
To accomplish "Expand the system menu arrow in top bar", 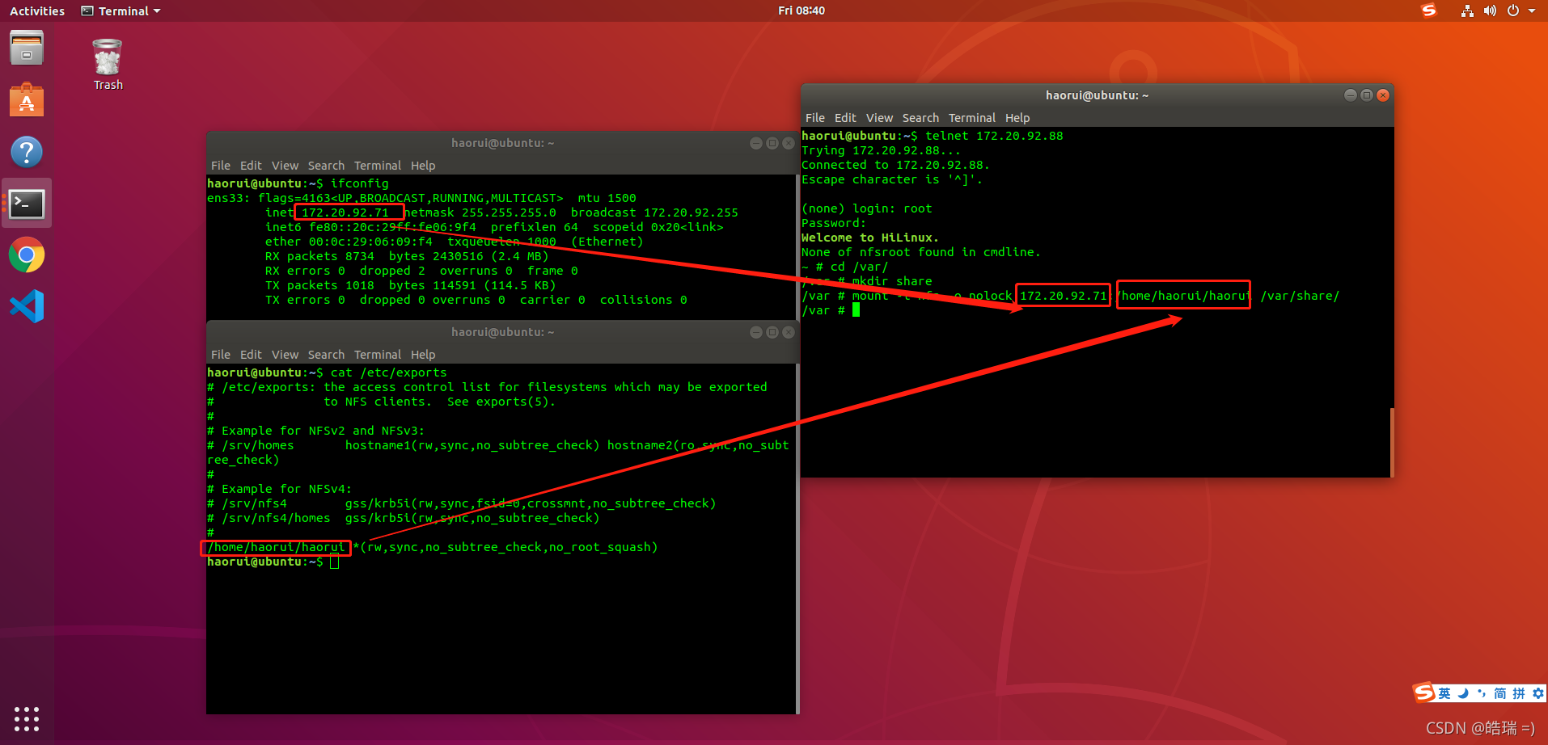I will [1532, 11].
